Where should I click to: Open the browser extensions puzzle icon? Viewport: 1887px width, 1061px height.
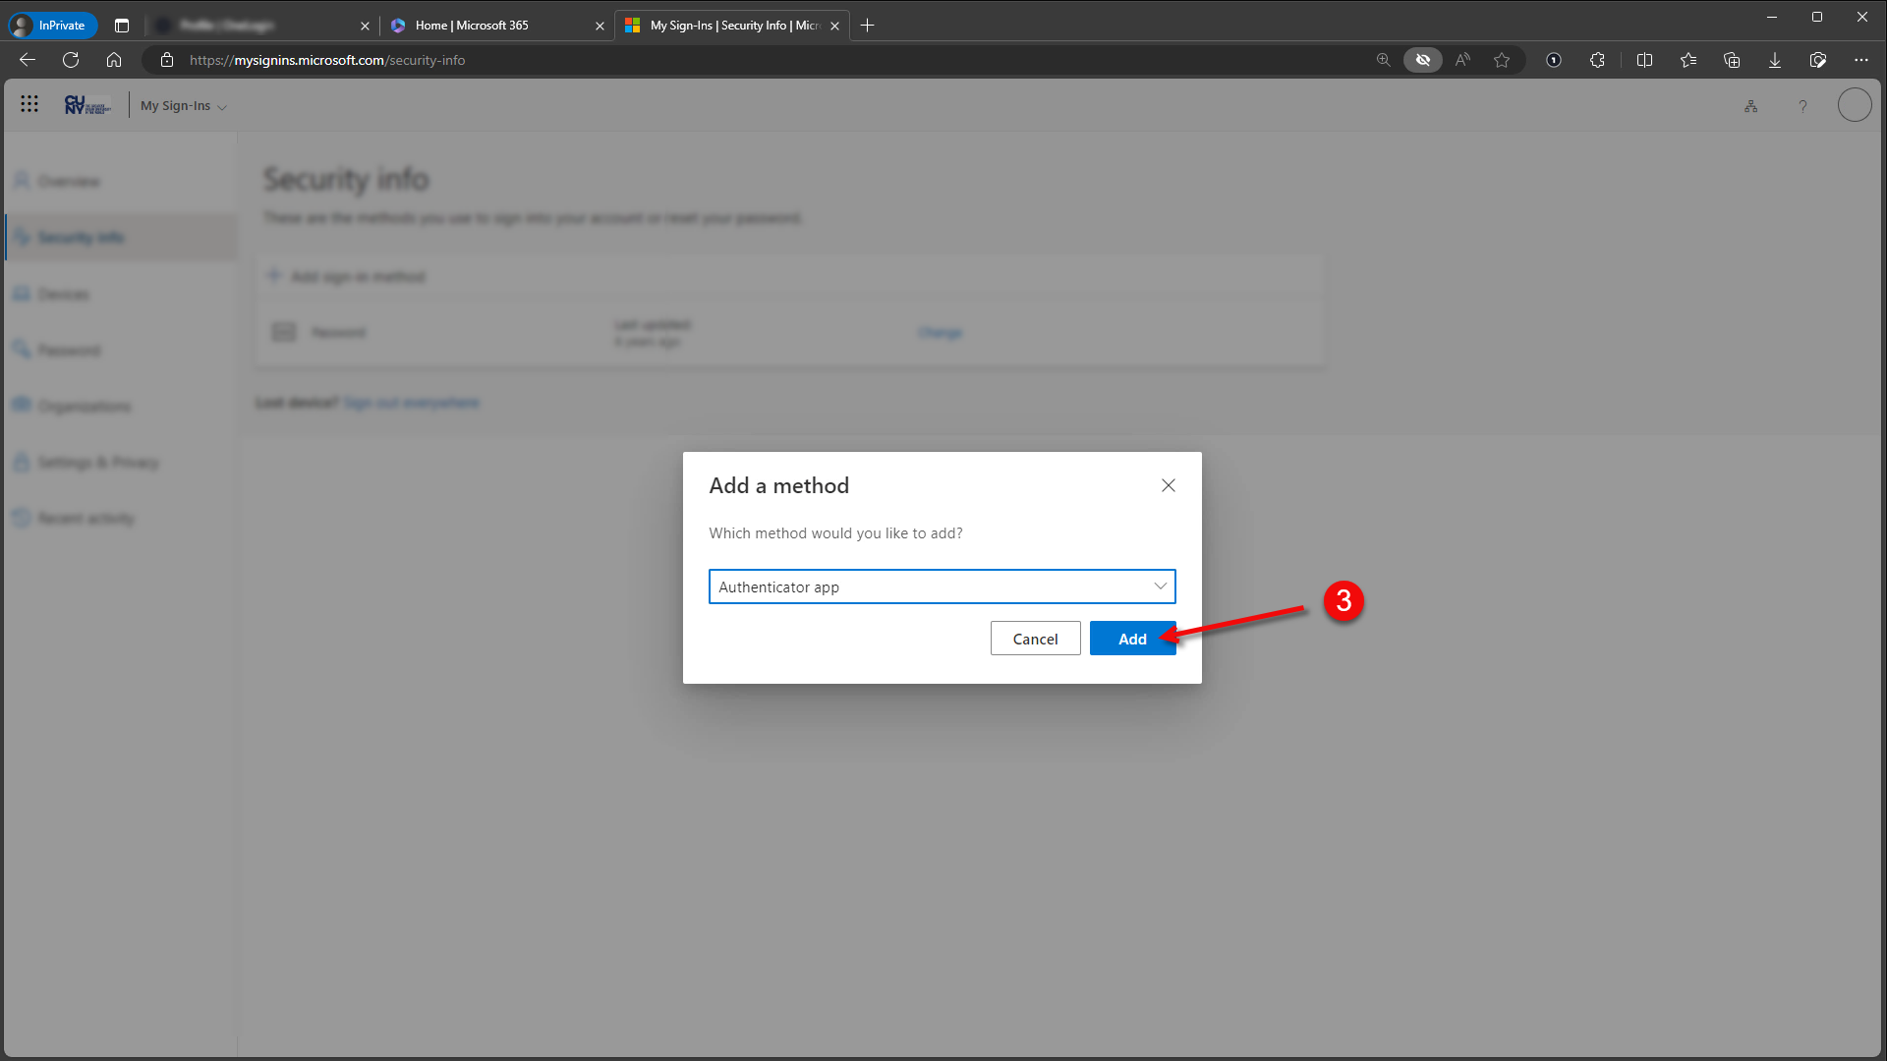[1597, 60]
